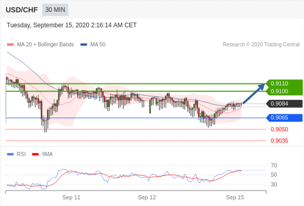Toggle the MA 20 + Bollinger Bands legend
Image resolution: width=304 pixels, height=206 pixels.
click(x=45, y=45)
